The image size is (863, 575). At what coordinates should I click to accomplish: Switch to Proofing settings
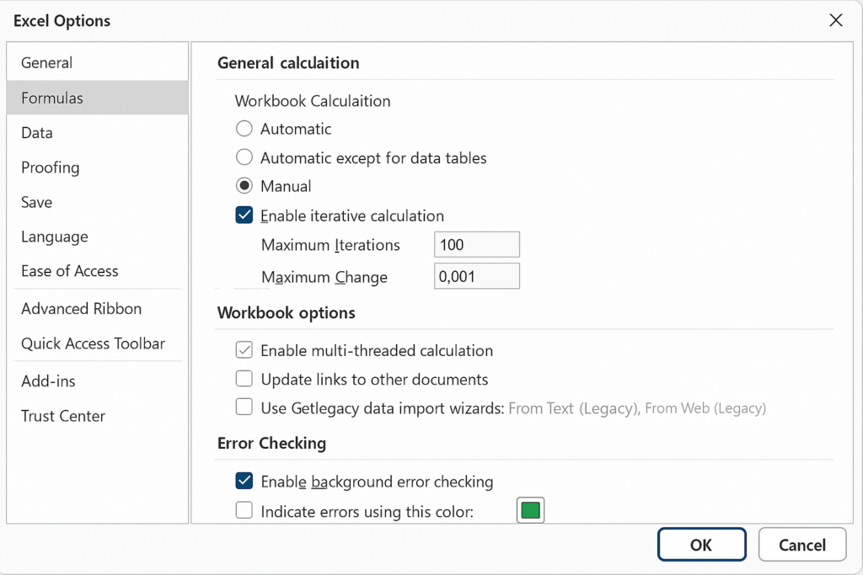pyautogui.click(x=51, y=168)
